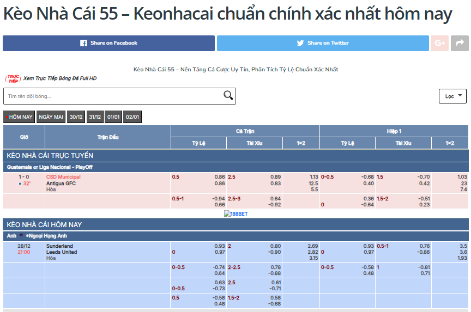Click the Share on Facebook button

tap(108, 43)
